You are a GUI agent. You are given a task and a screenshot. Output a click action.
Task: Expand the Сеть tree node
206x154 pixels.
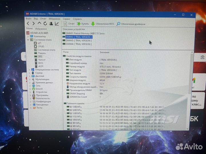(x=30, y=86)
